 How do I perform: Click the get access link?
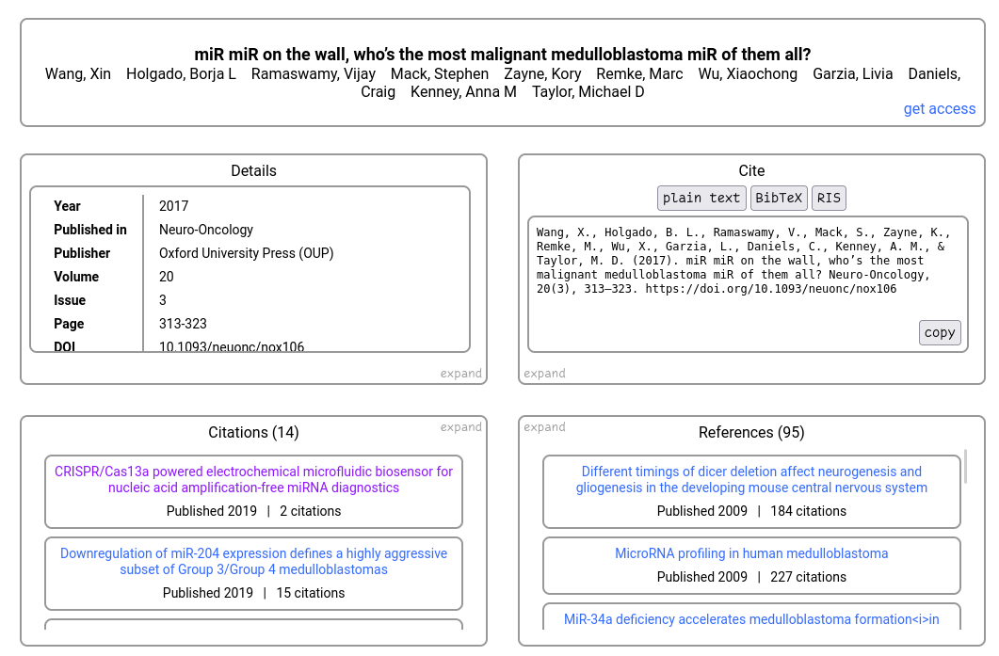pos(939,108)
